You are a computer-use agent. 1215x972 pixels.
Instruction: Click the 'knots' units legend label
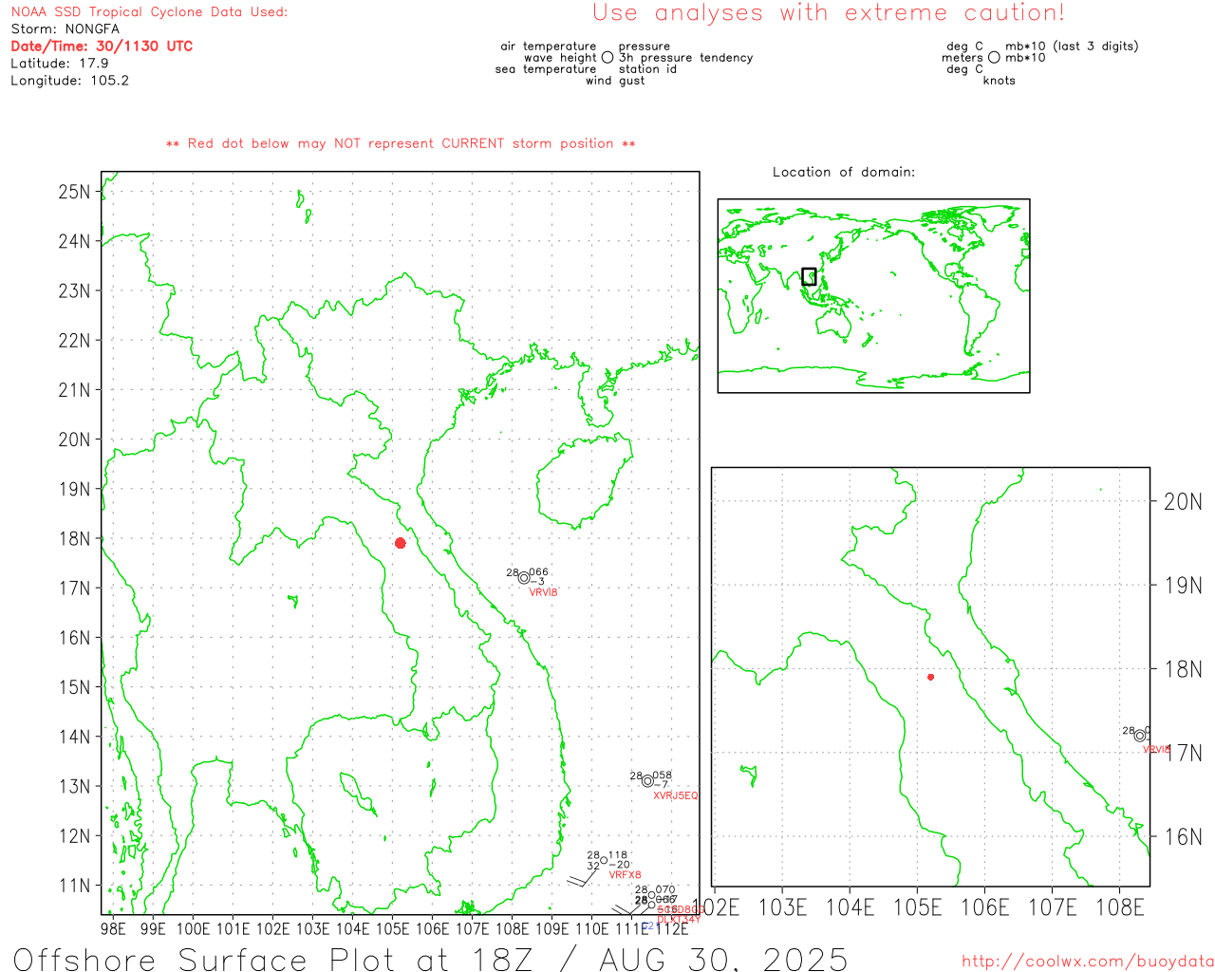(999, 81)
